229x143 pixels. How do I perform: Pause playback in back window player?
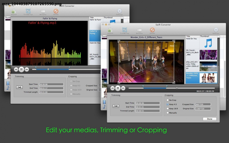click(21, 69)
